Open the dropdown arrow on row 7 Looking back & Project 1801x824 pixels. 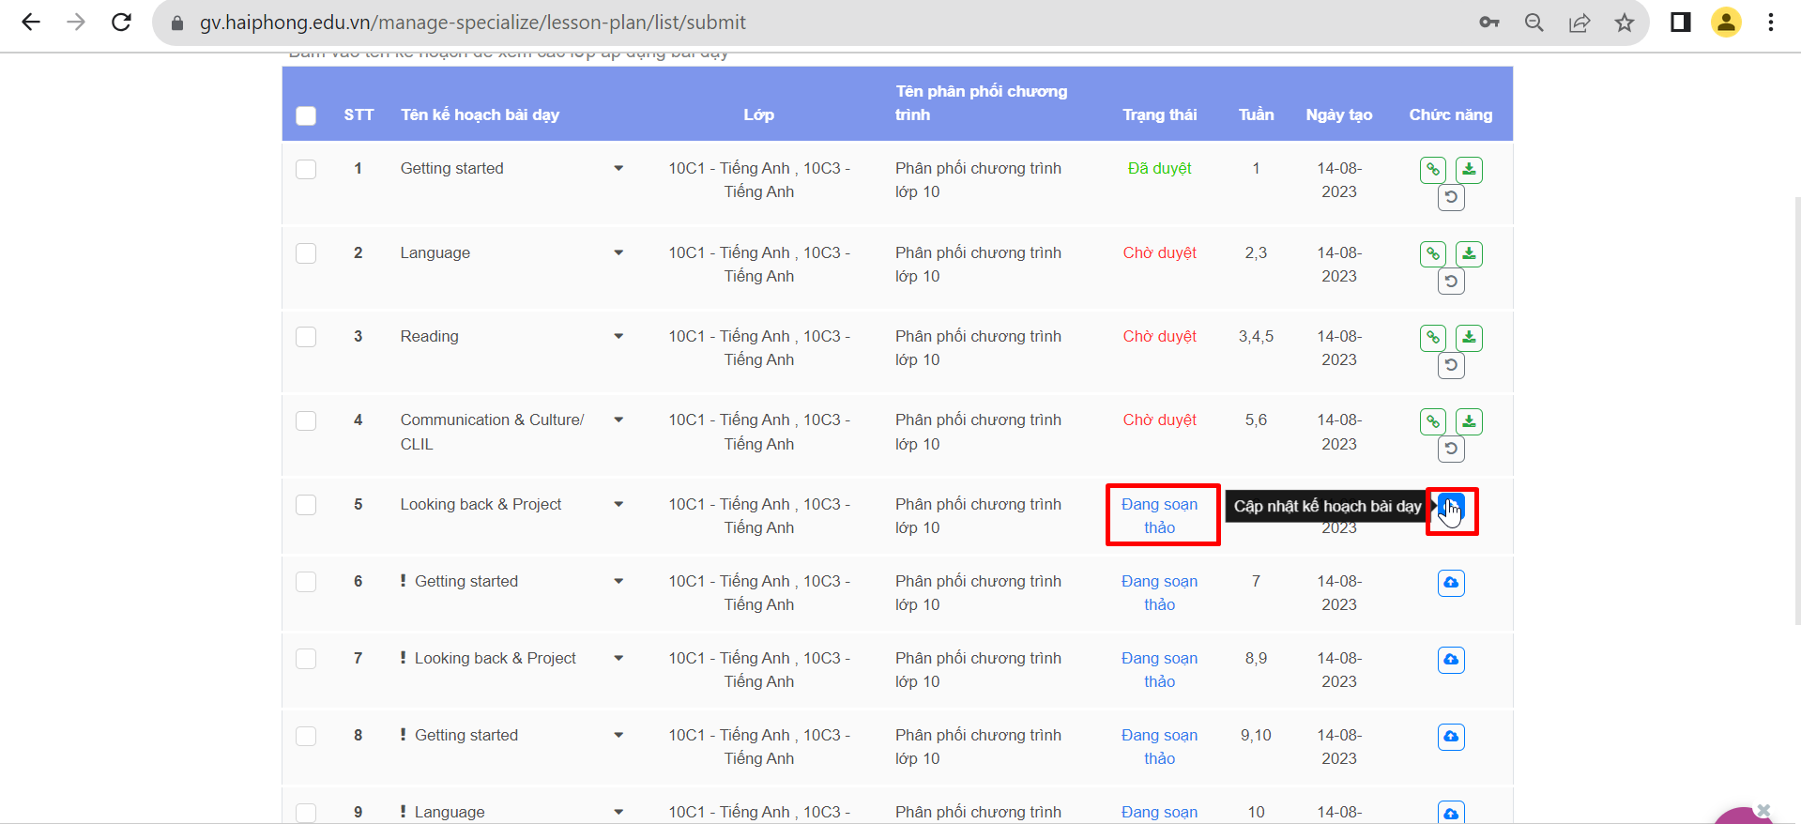click(x=618, y=659)
